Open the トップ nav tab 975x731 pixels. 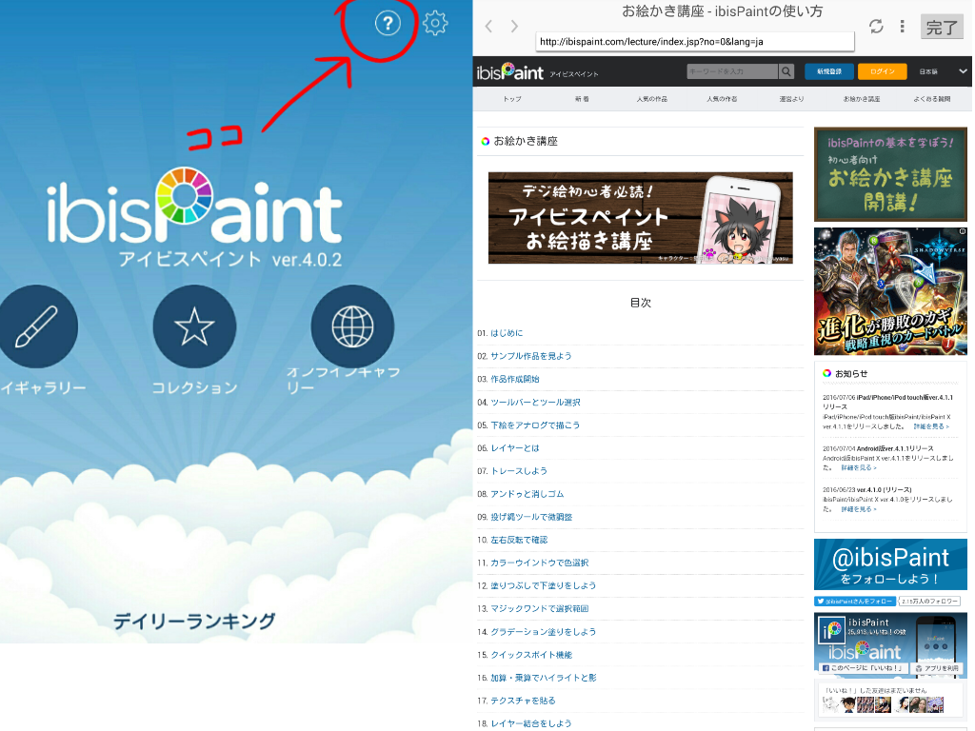pos(511,99)
